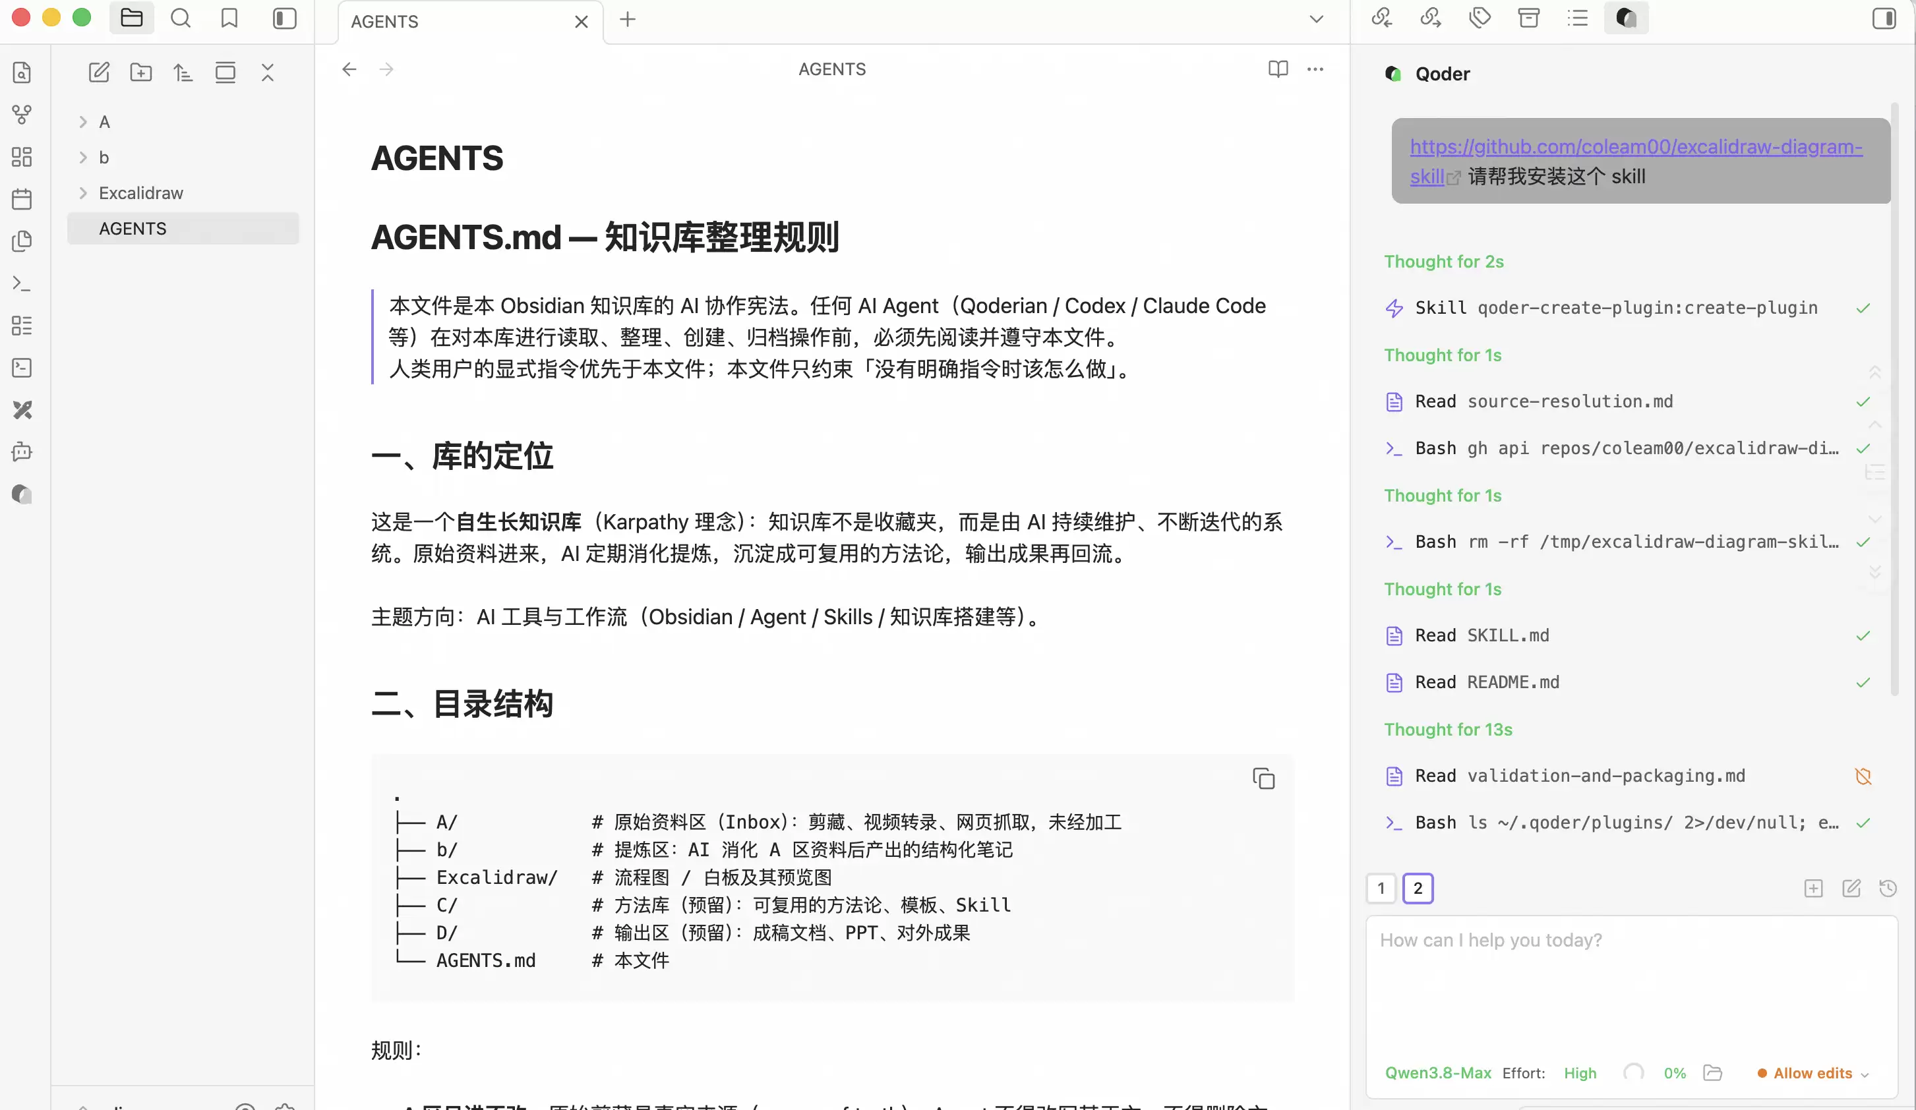Open folder context icon in Qoder input
Viewport: 1916px width, 1110px height.
pyautogui.click(x=1712, y=1072)
